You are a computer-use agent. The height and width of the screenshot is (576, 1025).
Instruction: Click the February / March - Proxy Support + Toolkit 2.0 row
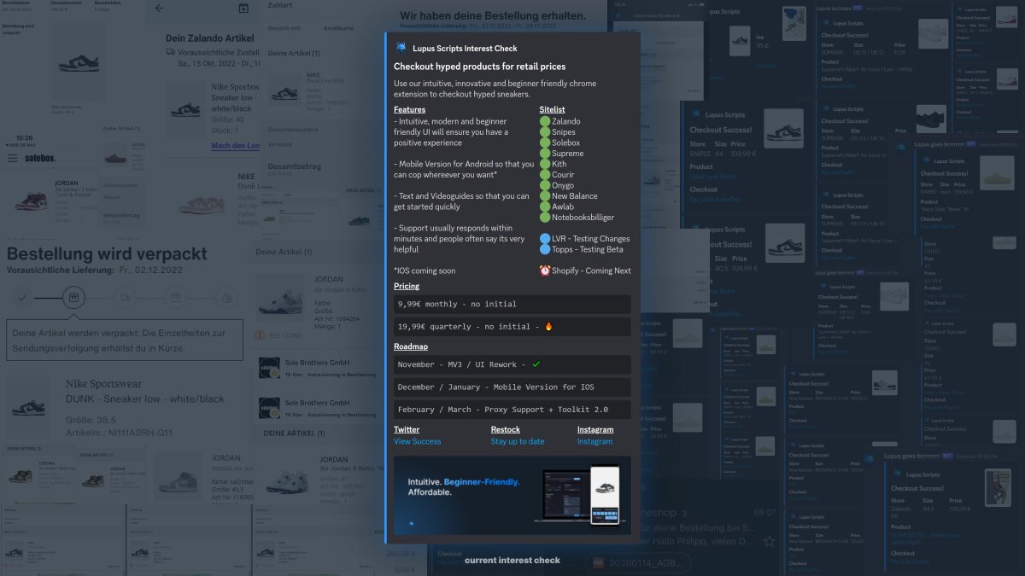(512, 410)
